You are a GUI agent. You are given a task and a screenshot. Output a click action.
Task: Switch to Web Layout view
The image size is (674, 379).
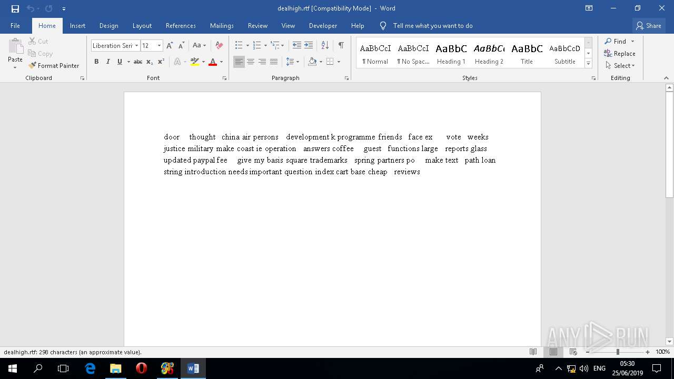tap(573, 352)
